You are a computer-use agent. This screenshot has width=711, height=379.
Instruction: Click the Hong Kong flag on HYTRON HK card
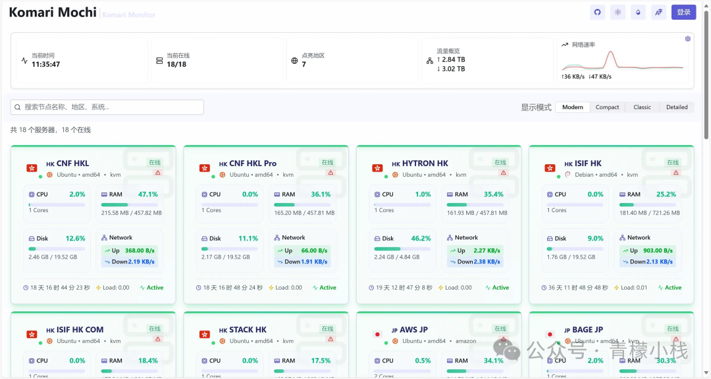point(377,168)
